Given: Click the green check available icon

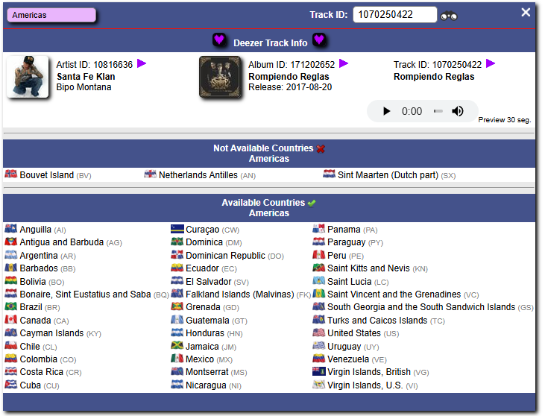Looking at the screenshot, I should pos(312,203).
